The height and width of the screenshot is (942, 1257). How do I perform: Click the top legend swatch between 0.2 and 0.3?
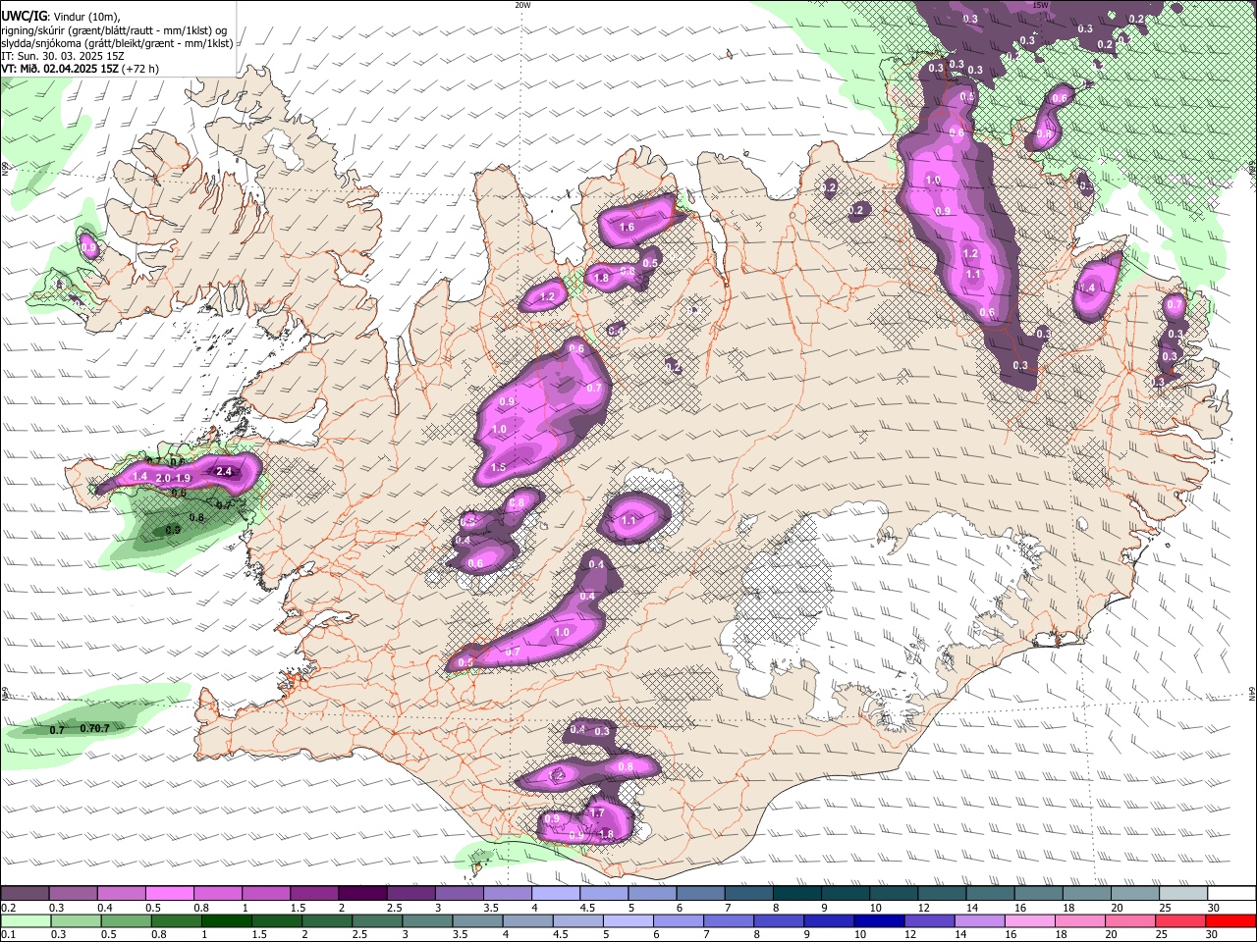coord(25,894)
